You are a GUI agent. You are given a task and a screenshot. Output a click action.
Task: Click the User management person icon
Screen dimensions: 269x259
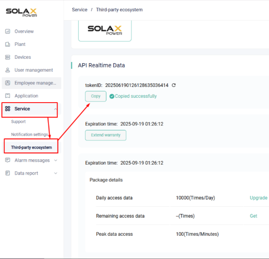click(7, 70)
